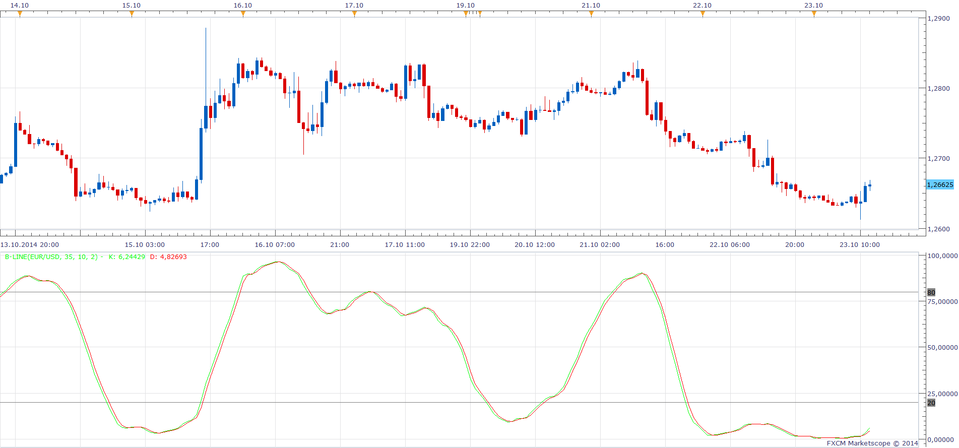Click the 100,00000 indicator scale label
The height and width of the screenshot is (448, 959).
coord(942,256)
